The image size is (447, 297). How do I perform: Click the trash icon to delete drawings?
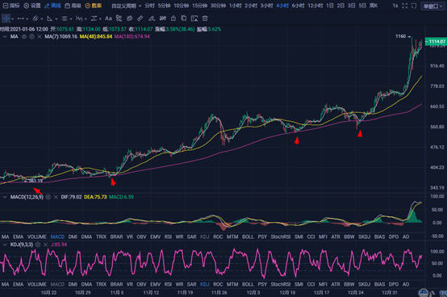[205, 19]
